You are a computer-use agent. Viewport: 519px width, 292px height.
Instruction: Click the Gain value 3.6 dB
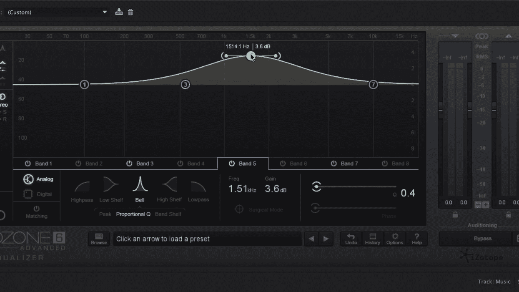tap(276, 189)
